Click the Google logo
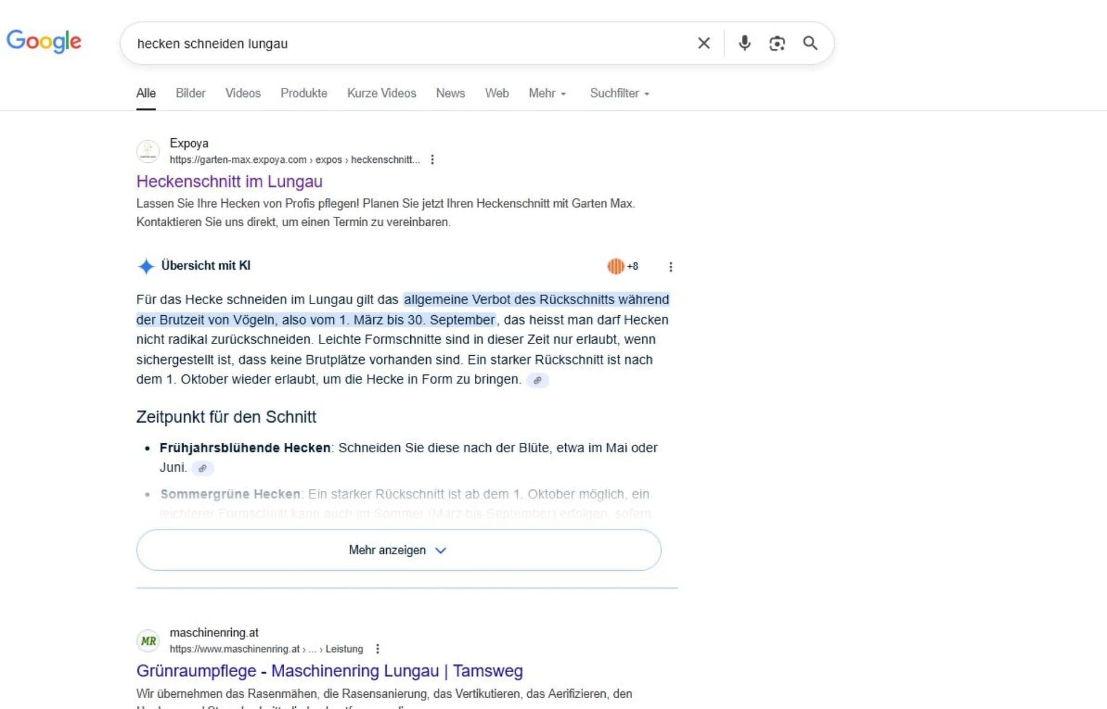1107x709 pixels. (x=44, y=41)
